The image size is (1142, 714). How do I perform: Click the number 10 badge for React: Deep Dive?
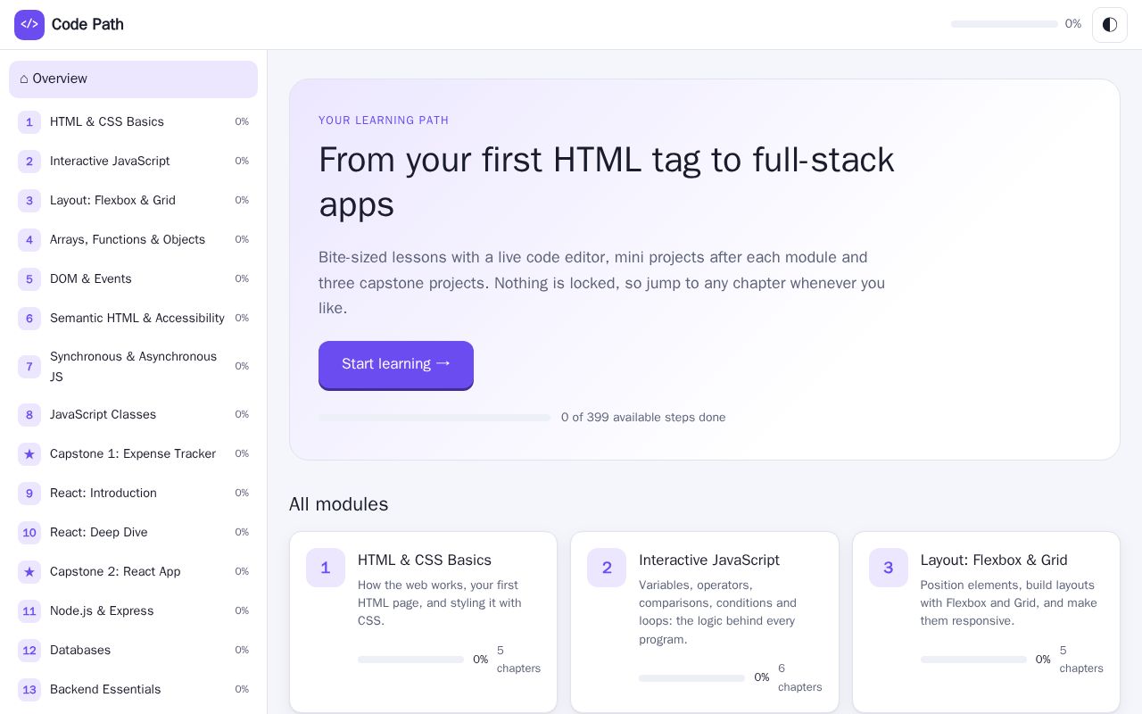pos(29,533)
